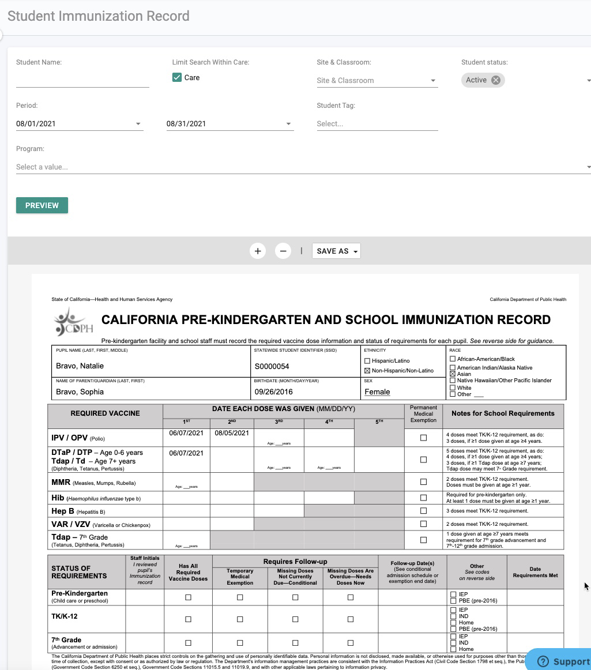Click the zoom out minus icon
Image resolution: width=591 pixels, height=670 pixels.
[283, 251]
